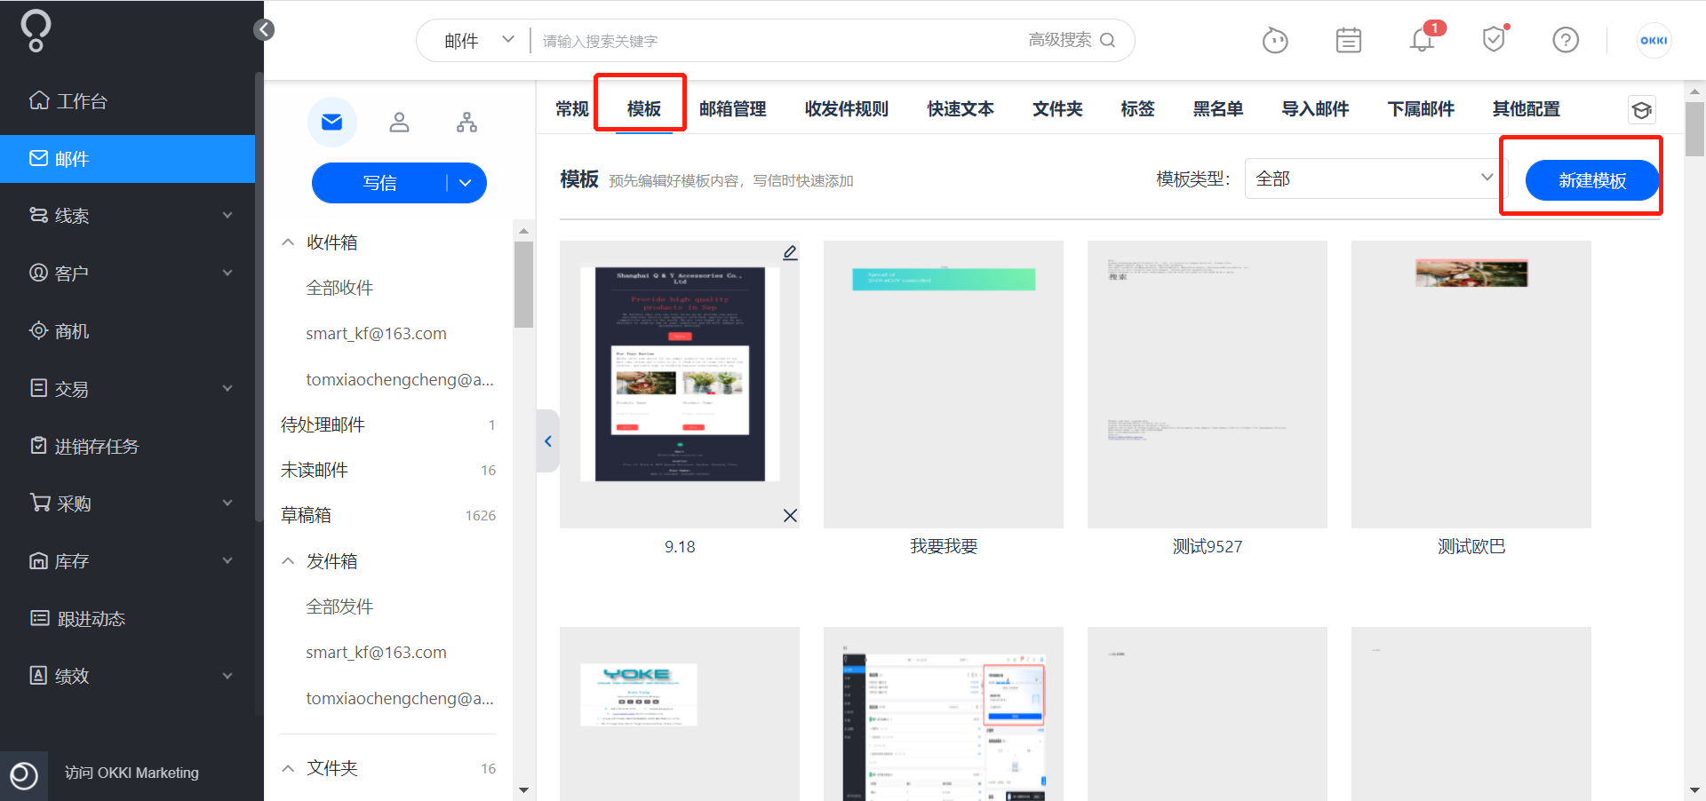Open the 邮件 search type dropdown
1706x801 pixels.
coord(479,41)
